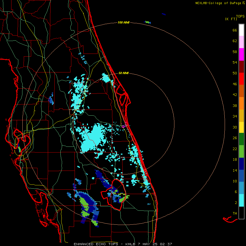Select the orange swatch next to 38
Screen dimensions: 246x246
click(241, 103)
